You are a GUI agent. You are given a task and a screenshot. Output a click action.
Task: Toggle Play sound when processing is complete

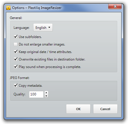16,67
